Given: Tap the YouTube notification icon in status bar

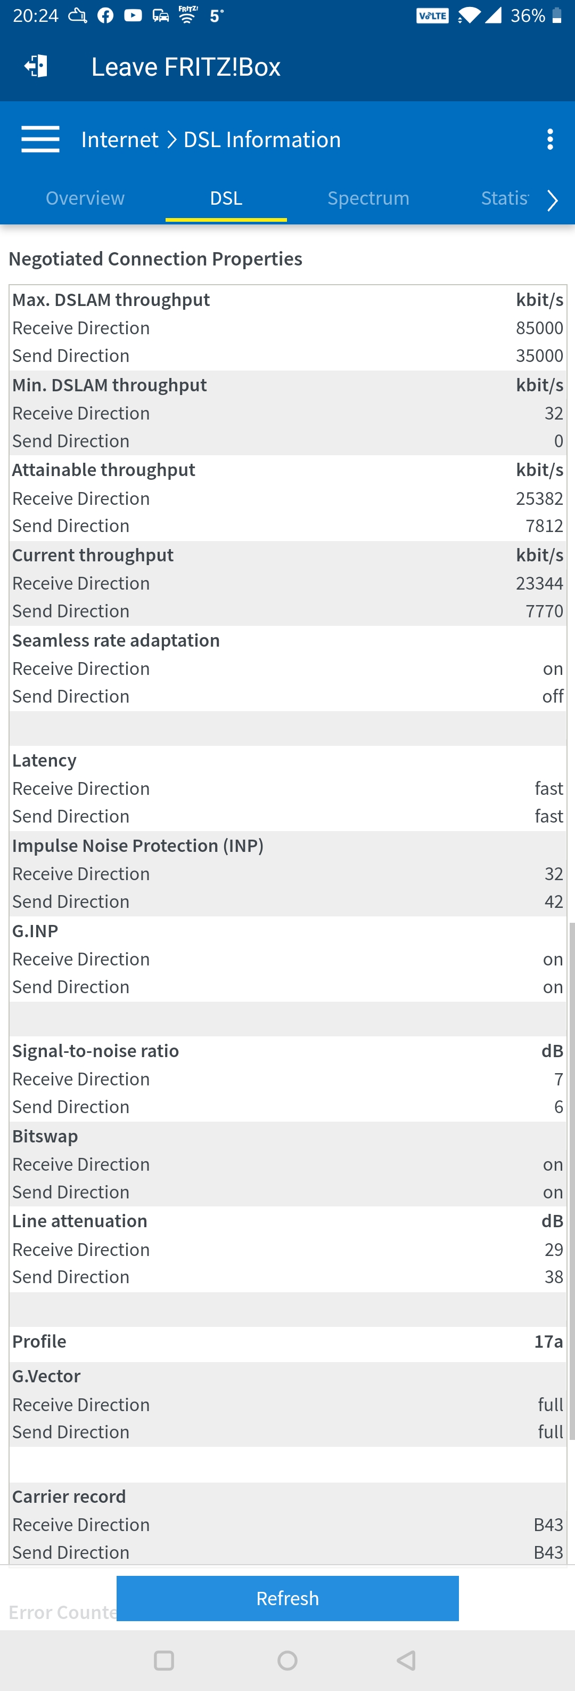Looking at the screenshot, I should point(133,15).
